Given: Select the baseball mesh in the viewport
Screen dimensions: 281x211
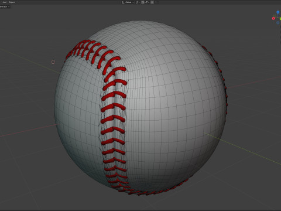Looking at the screenshot, I should [140, 108].
